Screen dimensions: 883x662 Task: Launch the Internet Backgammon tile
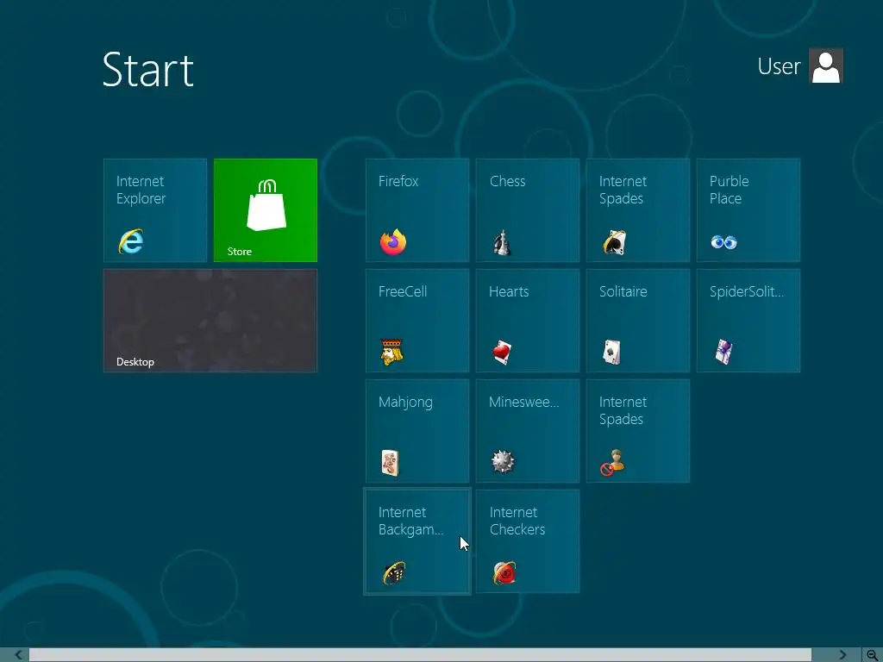point(417,541)
